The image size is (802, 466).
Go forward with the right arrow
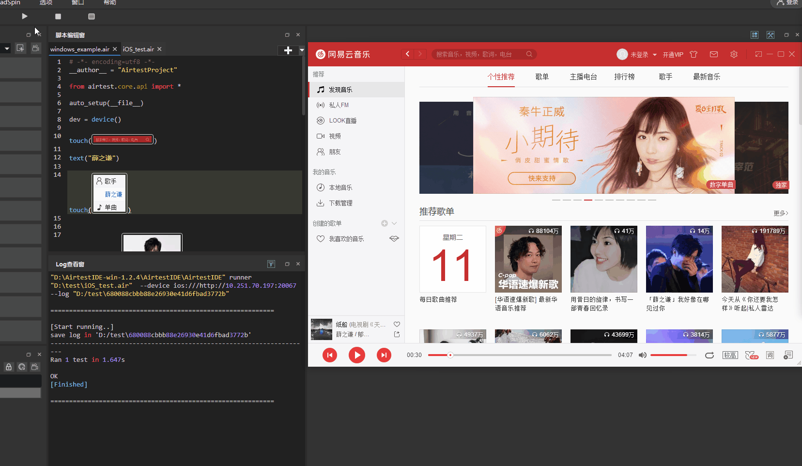click(x=420, y=54)
